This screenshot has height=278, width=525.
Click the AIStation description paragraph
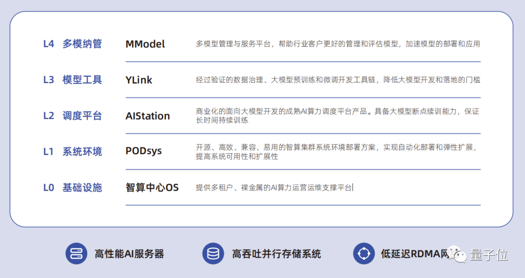pos(337,116)
